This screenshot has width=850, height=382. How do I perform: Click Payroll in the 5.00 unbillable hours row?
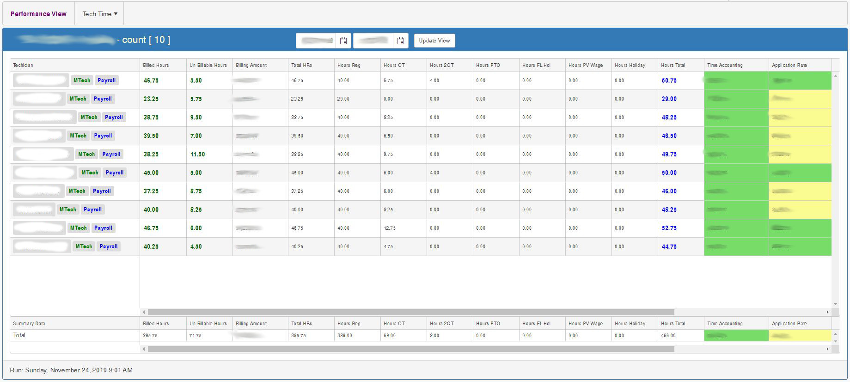(115, 173)
